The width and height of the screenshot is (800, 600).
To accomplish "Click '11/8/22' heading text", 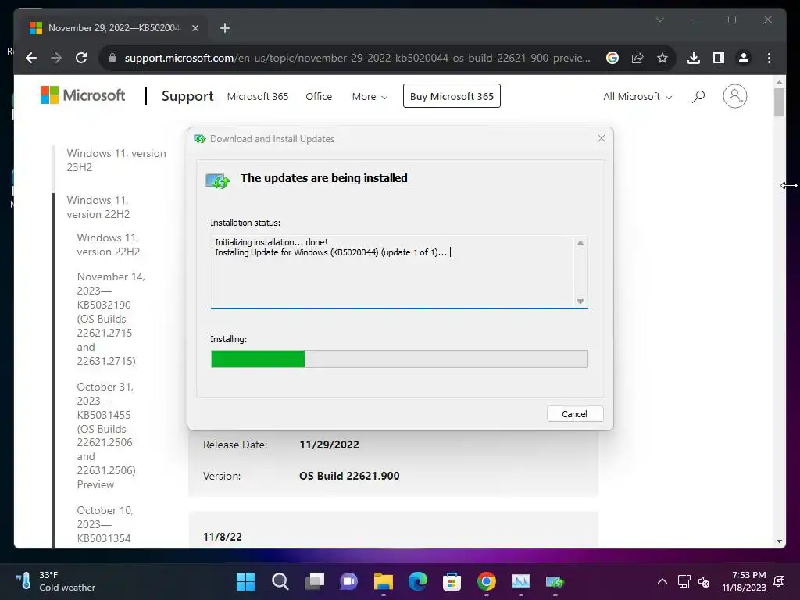I will pyautogui.click(x=223, y=537).
